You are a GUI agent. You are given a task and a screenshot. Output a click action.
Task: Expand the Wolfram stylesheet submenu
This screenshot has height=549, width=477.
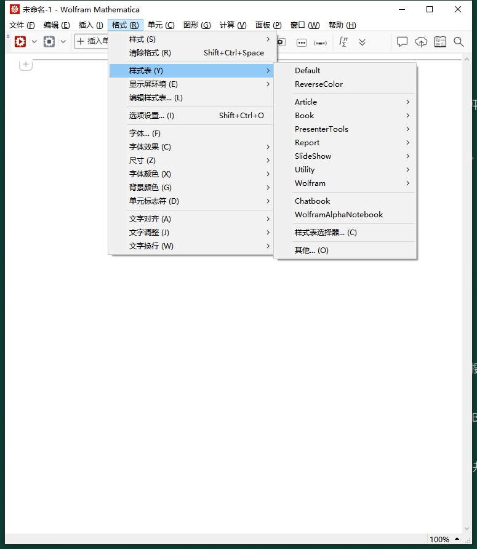pos(345,183)
